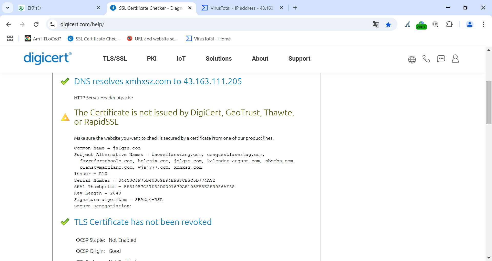Click the Certificate is not issued heading
Image resolution: width=492 pixels, height=261 pixels.
184,117
